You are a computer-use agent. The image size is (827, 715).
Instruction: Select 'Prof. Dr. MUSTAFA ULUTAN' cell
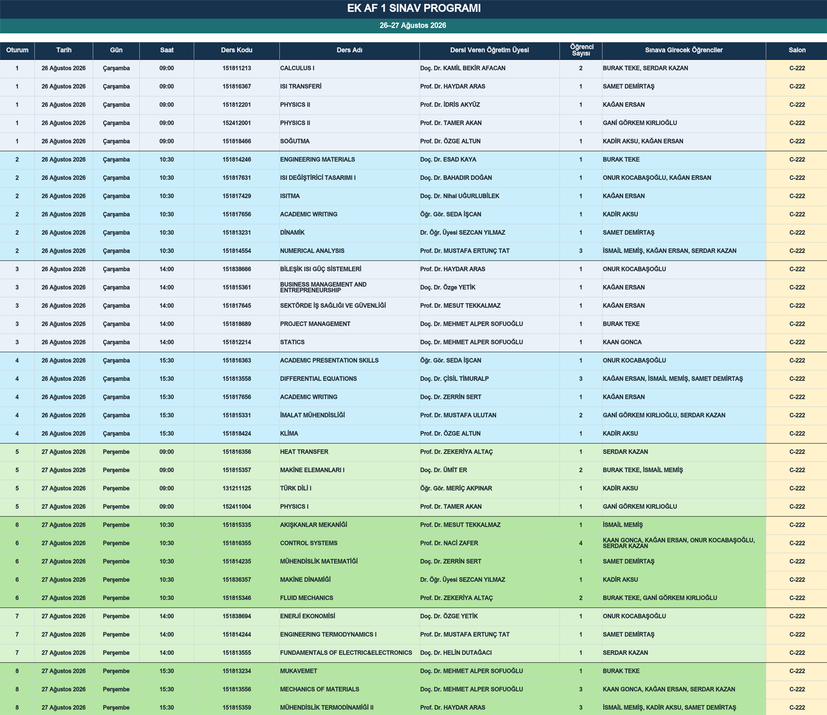click(x=490, y=415)
